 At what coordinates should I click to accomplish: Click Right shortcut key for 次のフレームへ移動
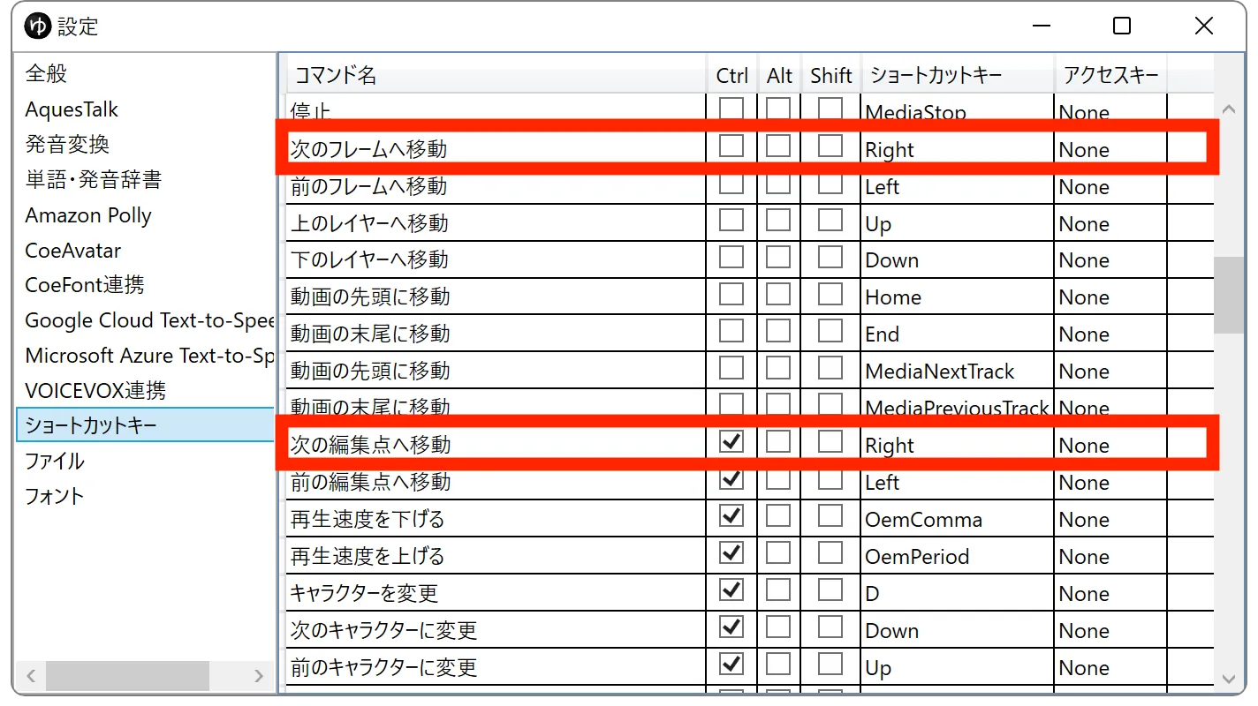(958, 150)
